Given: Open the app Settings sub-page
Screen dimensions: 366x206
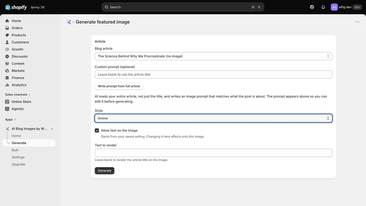Looking at the screenshot, I should pos(18,157).
